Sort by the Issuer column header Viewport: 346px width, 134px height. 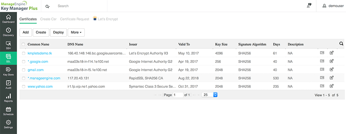coord(133,44)
